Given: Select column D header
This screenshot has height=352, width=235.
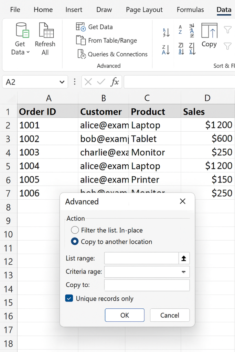Looking at the screenshot, I should pyautogui.click(x=207, y=98).
